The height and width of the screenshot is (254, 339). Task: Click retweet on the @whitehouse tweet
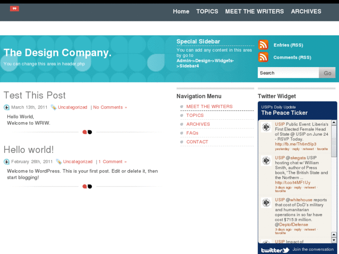tap(310, 230)
